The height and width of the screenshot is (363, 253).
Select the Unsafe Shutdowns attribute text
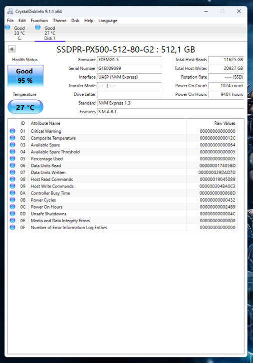coord(48,214)
